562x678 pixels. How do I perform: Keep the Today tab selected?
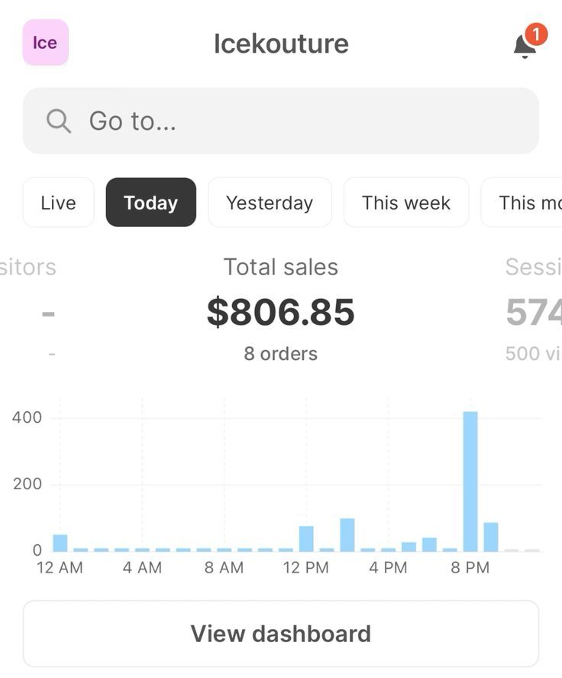click(x=150, y=202)
